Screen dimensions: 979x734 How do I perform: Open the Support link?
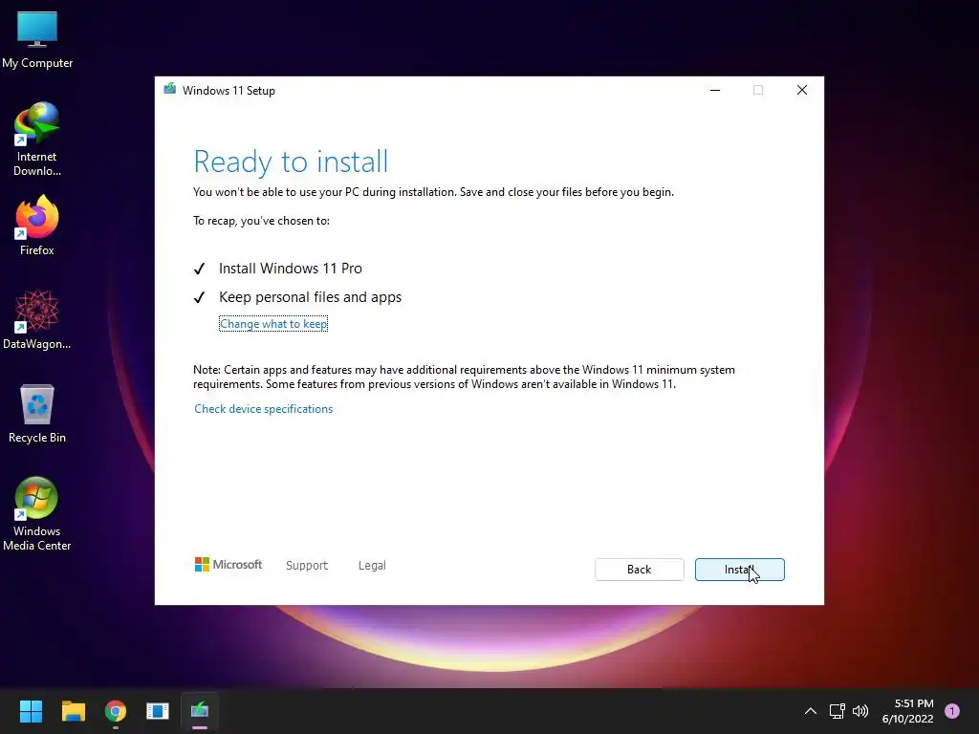pos(307,566)
